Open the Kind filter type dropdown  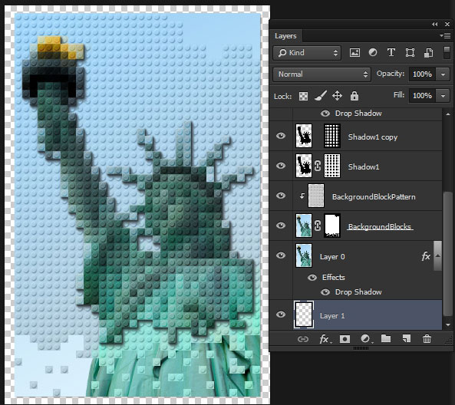pyautogui.click(x=307, y=53)
